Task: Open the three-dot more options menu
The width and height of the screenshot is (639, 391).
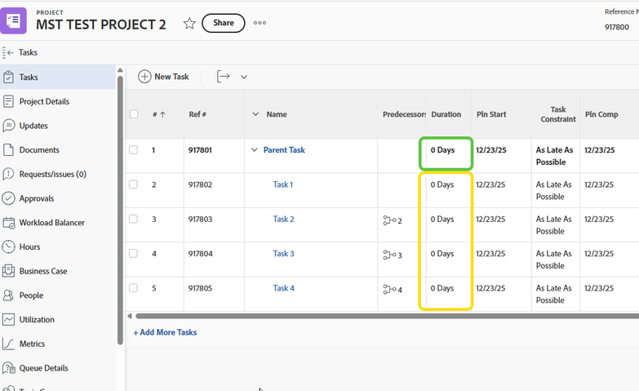Action: (x=260, y=23)
